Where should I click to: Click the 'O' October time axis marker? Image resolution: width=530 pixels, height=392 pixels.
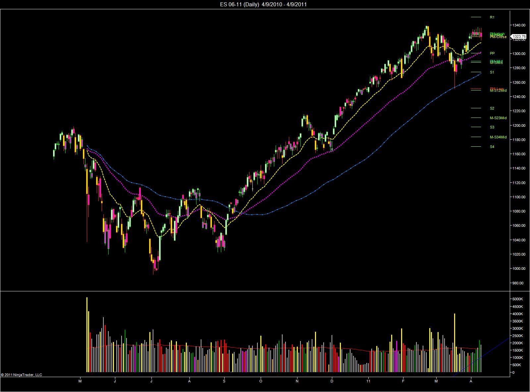tap(261, 381)
